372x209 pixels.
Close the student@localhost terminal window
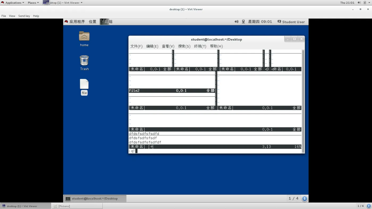pyautogui.click(x=301, y=39)
